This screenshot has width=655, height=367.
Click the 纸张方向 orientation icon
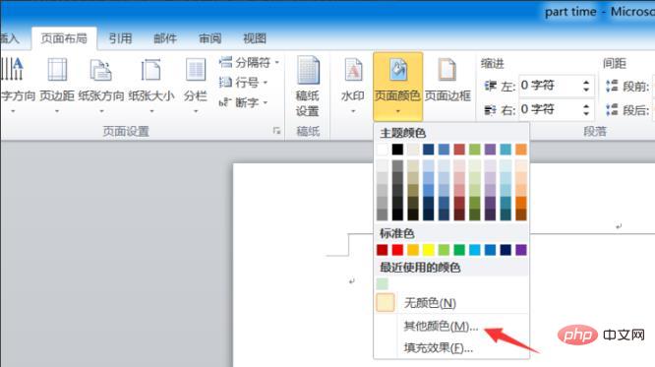pos(101,70)
